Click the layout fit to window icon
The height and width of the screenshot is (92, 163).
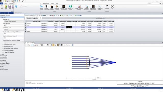(x=58, y=45)
